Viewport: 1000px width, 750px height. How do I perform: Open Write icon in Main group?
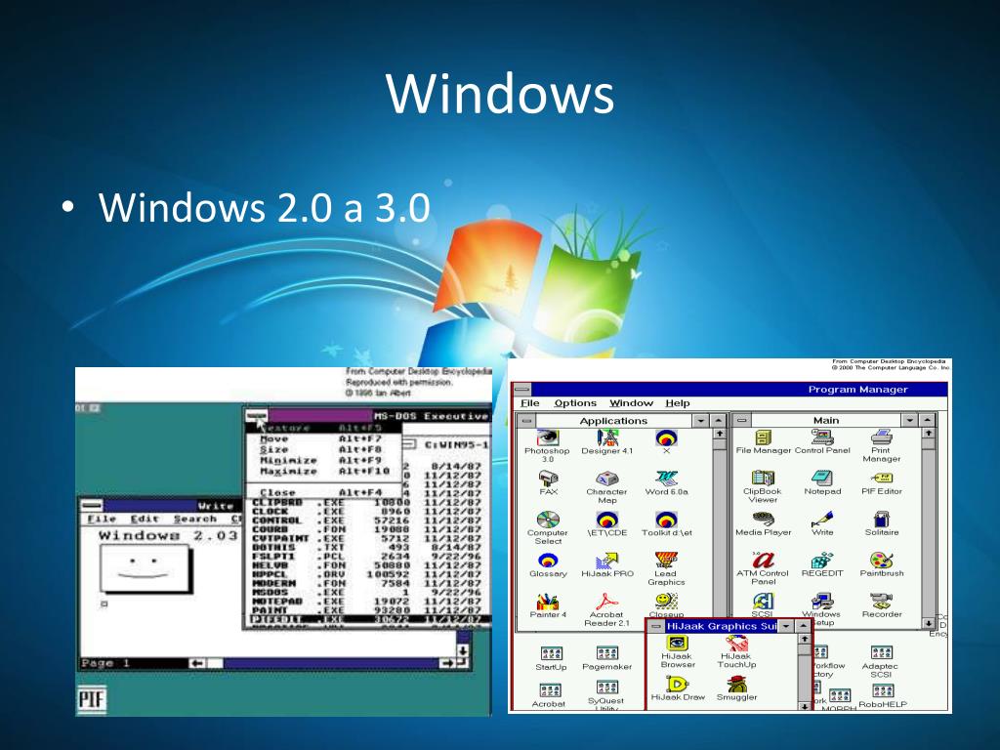click(822, 523)
